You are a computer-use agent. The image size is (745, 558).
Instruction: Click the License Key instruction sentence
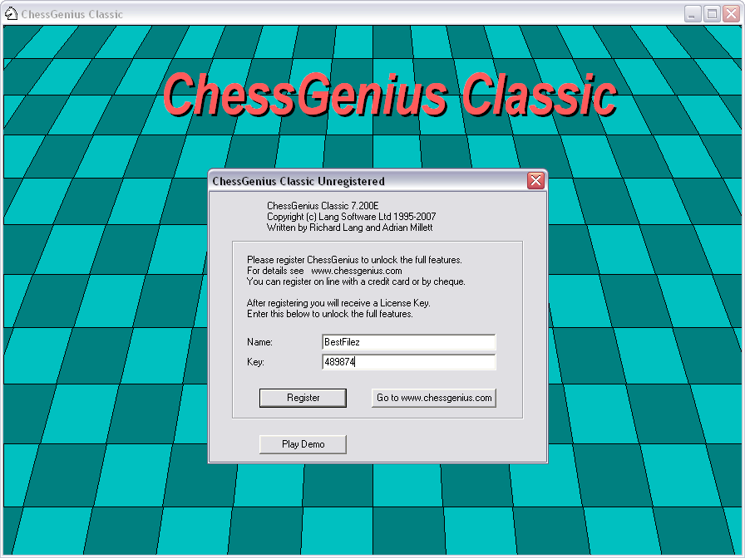[338, 303]
